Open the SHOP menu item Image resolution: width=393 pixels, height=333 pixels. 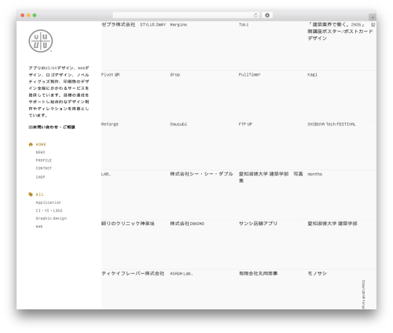pos(40,177)
